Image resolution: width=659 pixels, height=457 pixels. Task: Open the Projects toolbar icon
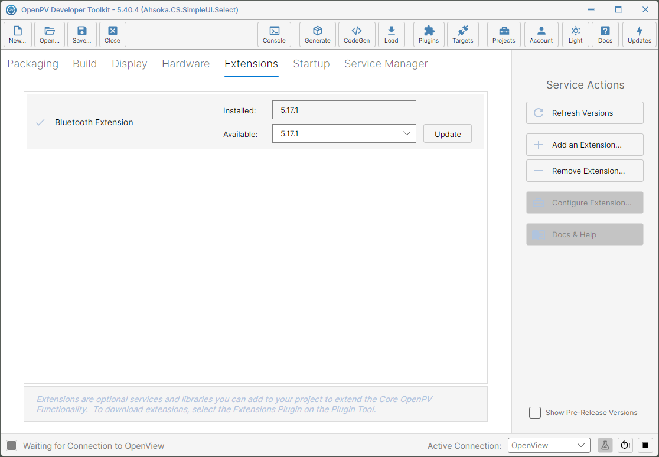(x=504, y=34)
